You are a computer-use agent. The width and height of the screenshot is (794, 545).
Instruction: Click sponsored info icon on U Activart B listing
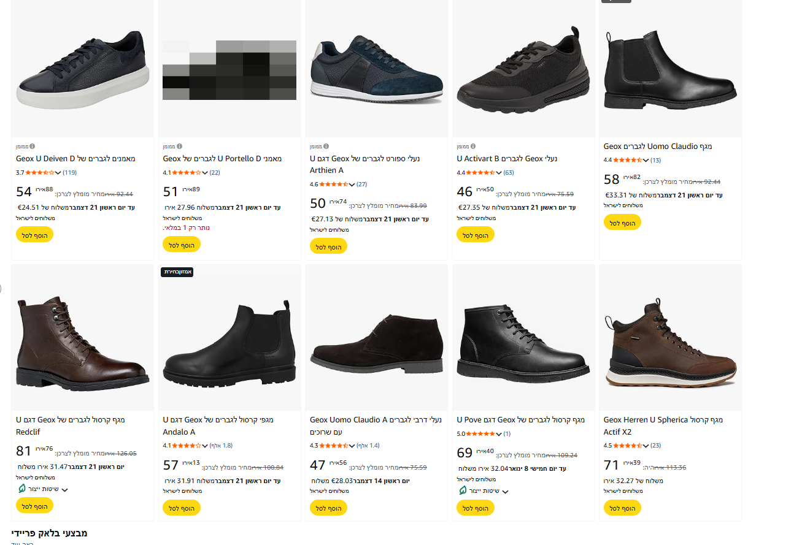(x=473, y=147)
